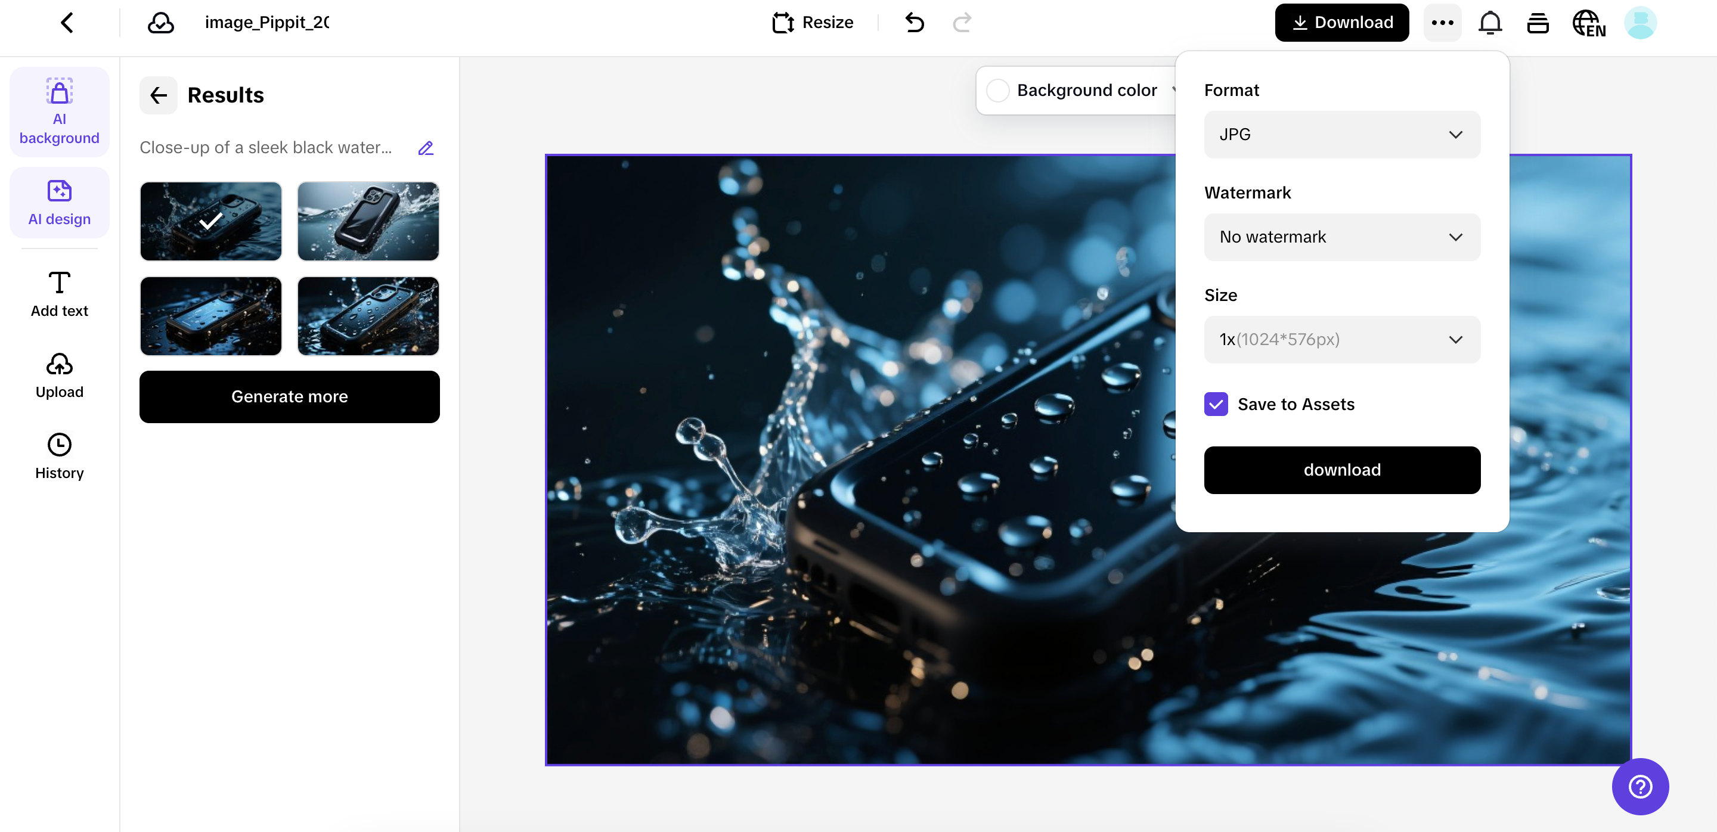Select the second generated result thumbnail

pos(368,221)
